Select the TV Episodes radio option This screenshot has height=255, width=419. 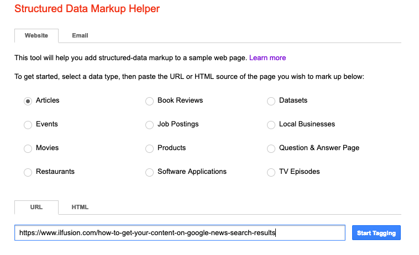tap(271, 172)
